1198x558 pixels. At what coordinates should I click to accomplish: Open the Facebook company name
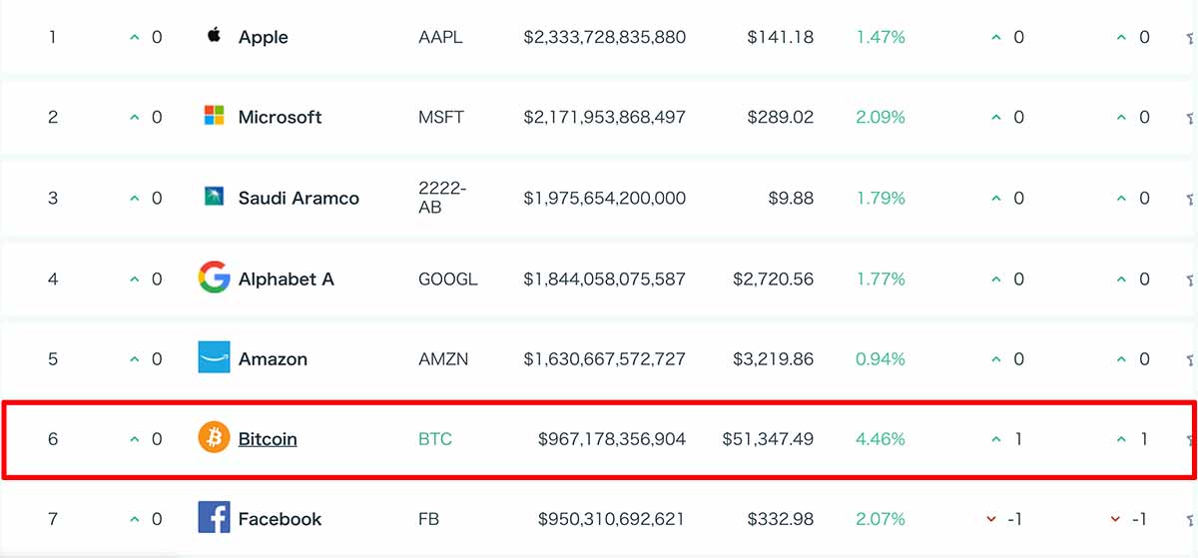click(281, 518)
